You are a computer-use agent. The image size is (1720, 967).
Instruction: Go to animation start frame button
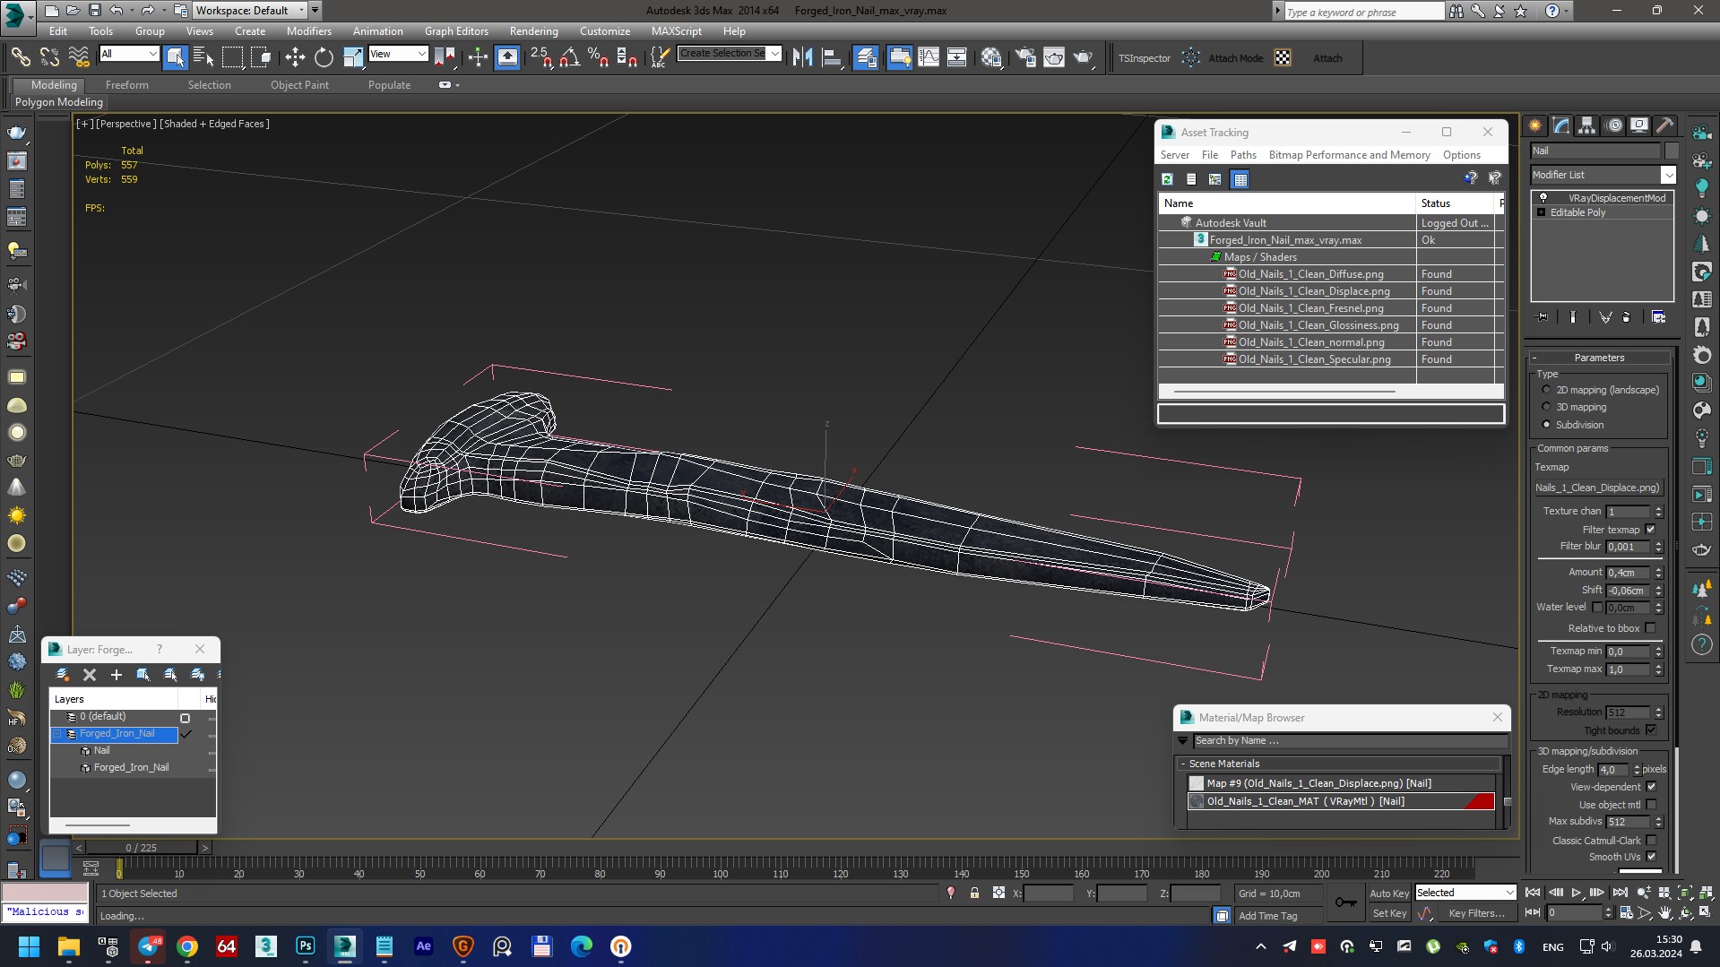pos(1533,893)
